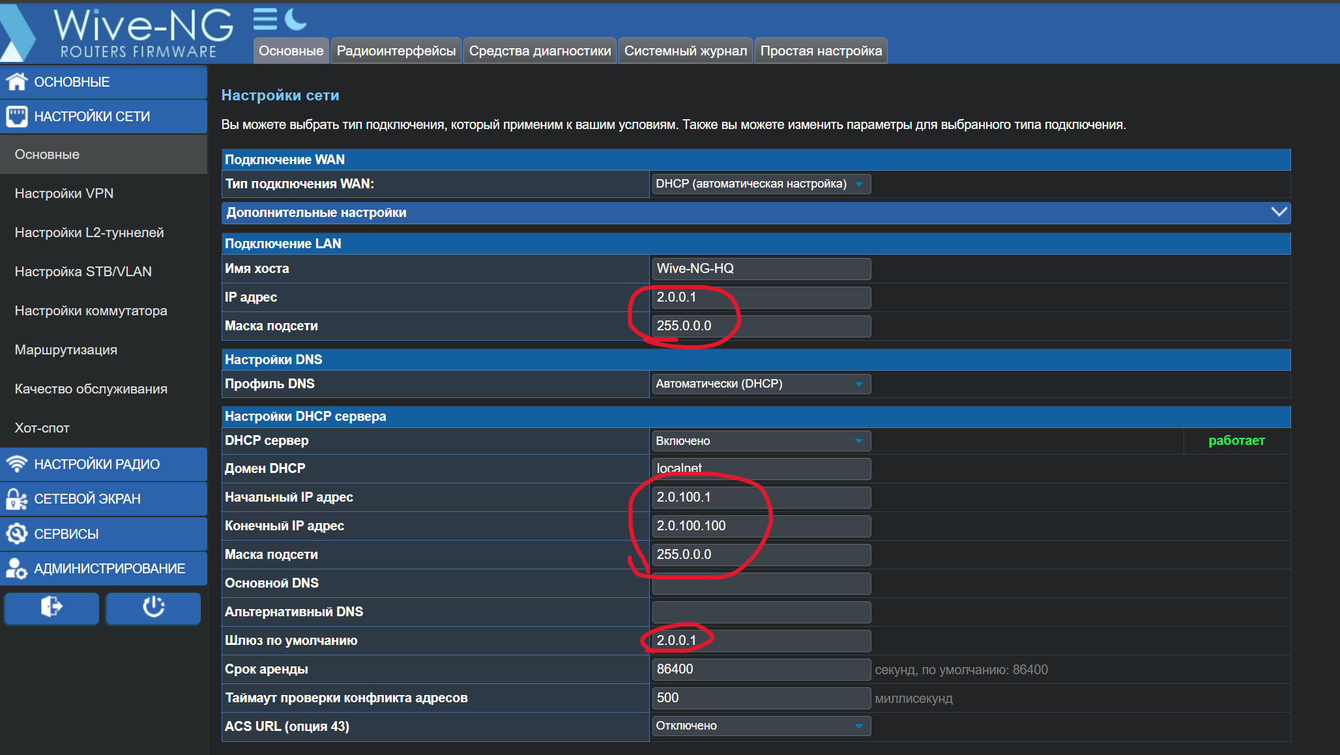Click the user-gear icon of АДМИНИСТРИРОВАНИЕ
1340x755 pixels.
pyautogui.click(x=17, y=568)
